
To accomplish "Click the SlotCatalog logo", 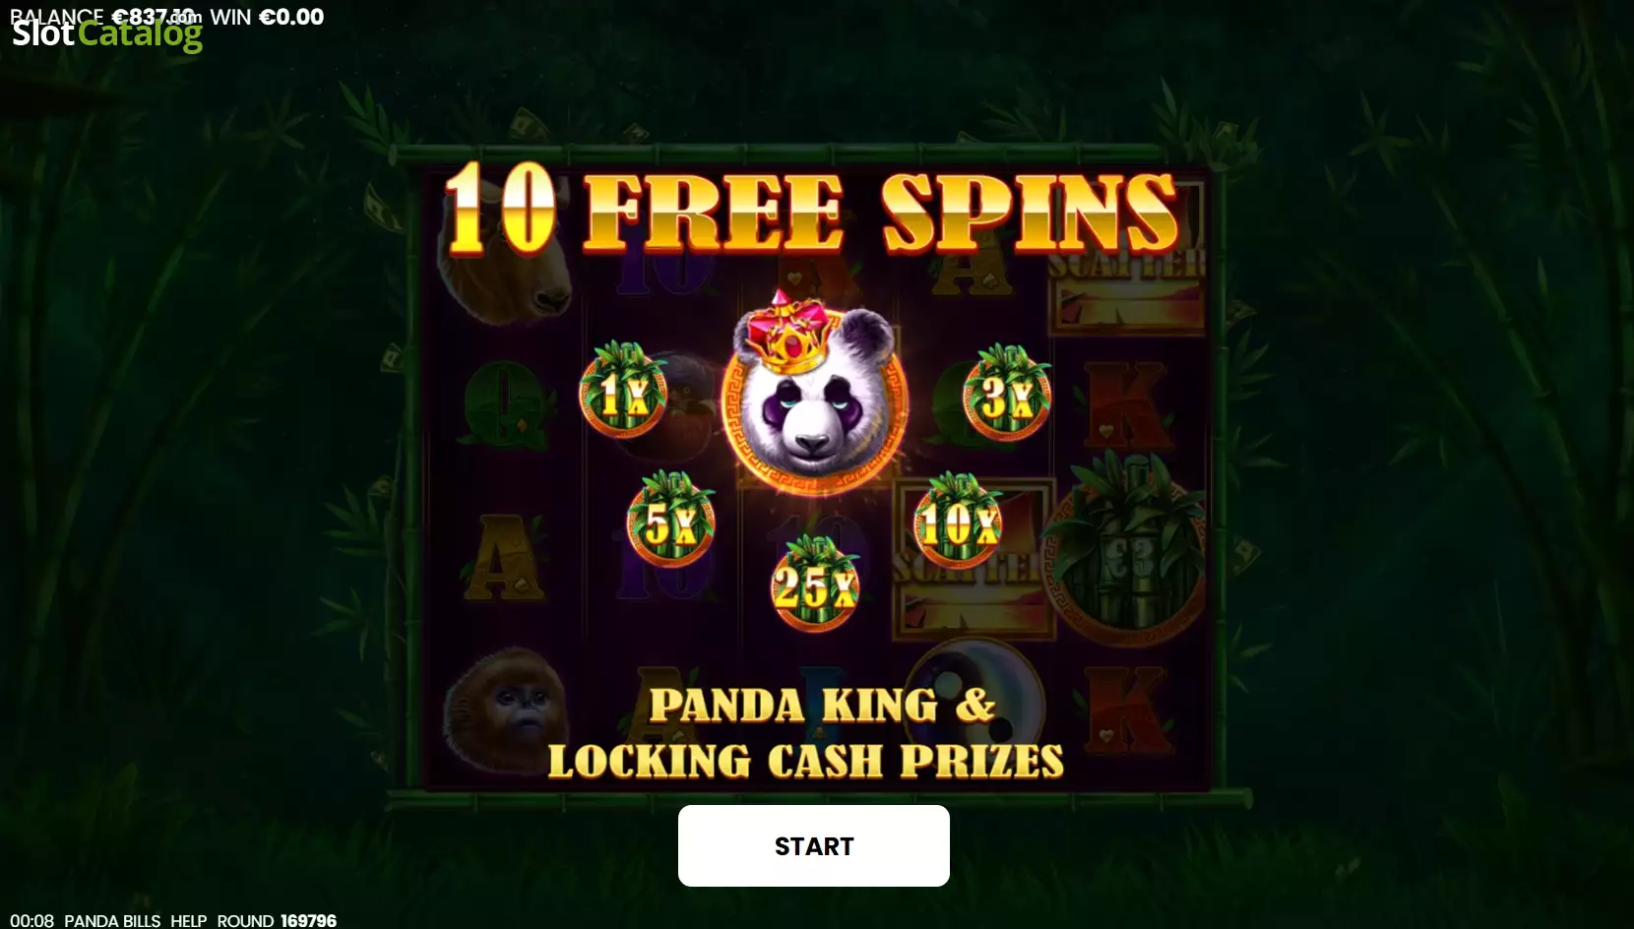I will pos(107,34).
